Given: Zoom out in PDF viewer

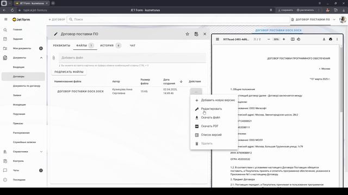Looking at the screenshot, I should click(x=269, y=39).
